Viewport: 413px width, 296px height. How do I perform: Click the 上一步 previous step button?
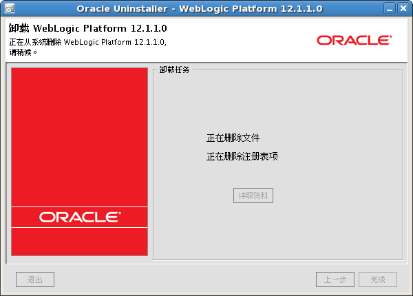[x=335, y=279]
